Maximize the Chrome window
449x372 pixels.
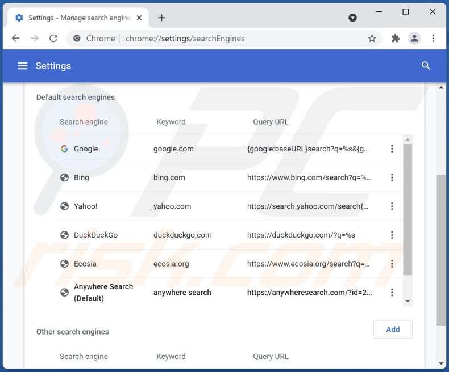point(405,12)
